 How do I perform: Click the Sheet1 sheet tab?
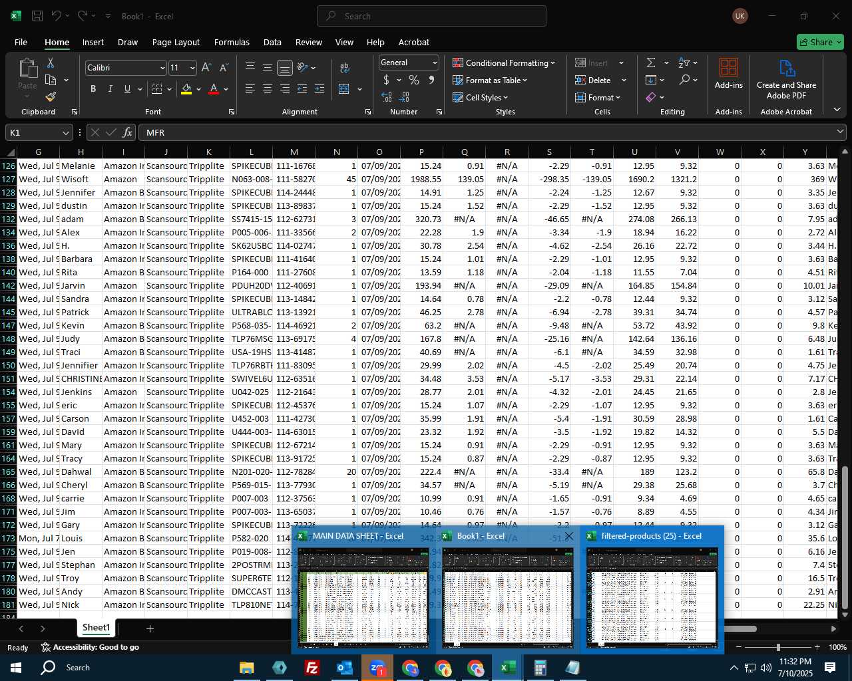pos(96,627)
